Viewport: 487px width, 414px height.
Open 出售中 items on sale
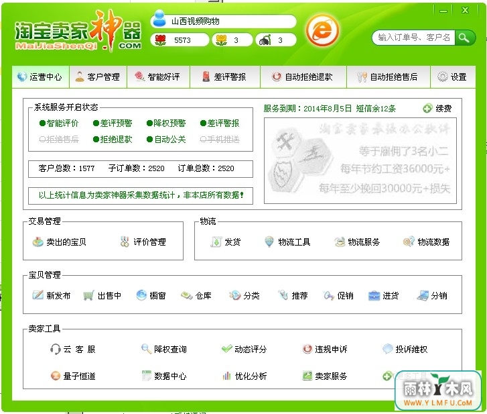click(102, 295)
